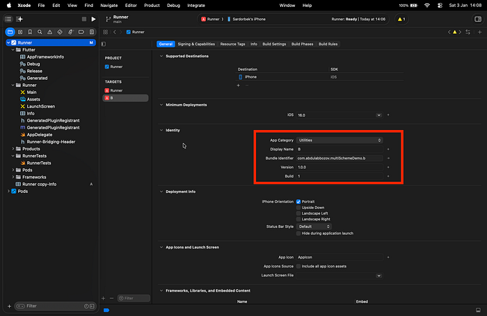Open the bookmark navigator

[x=30, y=32]
